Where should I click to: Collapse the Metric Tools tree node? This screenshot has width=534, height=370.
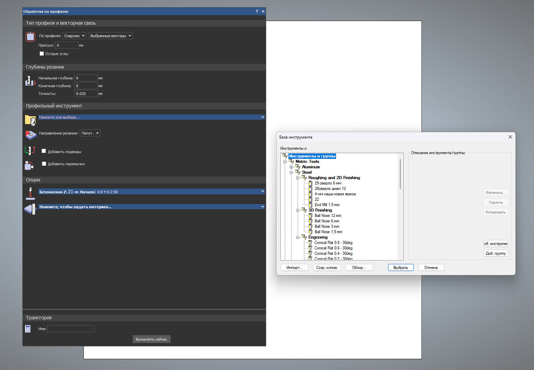(x=285, y=162)
